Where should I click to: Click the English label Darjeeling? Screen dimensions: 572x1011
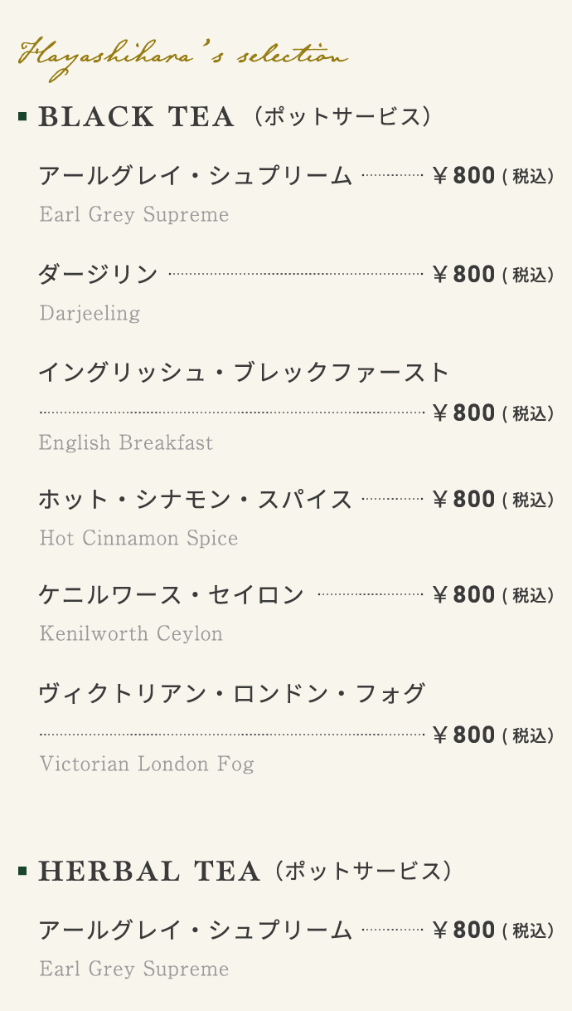point(90,313)
